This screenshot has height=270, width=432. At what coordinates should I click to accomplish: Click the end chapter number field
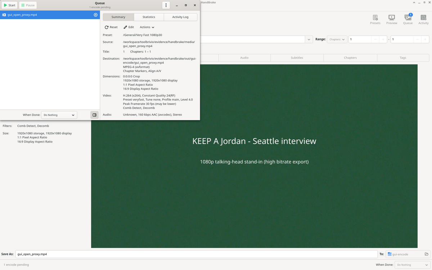tap(402, 39)
